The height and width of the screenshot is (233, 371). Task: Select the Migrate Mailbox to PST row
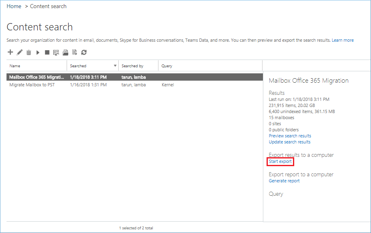click(135, 85)
